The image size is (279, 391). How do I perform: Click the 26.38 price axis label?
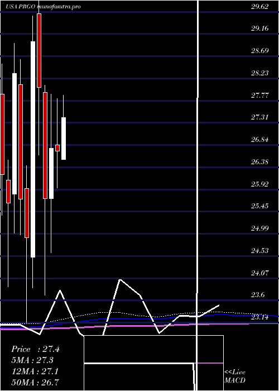point(260,162)
